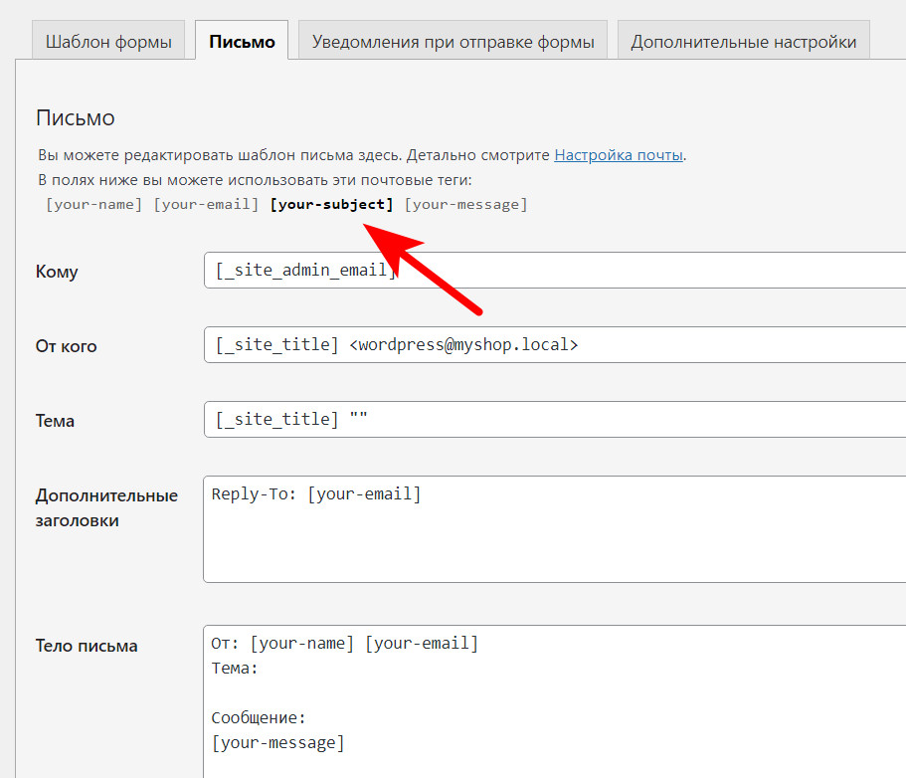Switch to the Шаблон формы tab
906x778 pixels.
coord(108,41)
